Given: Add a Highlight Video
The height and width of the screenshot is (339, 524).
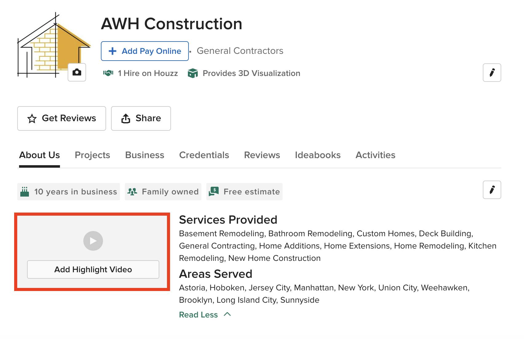Looking at the screenshot, I should 93,269.
